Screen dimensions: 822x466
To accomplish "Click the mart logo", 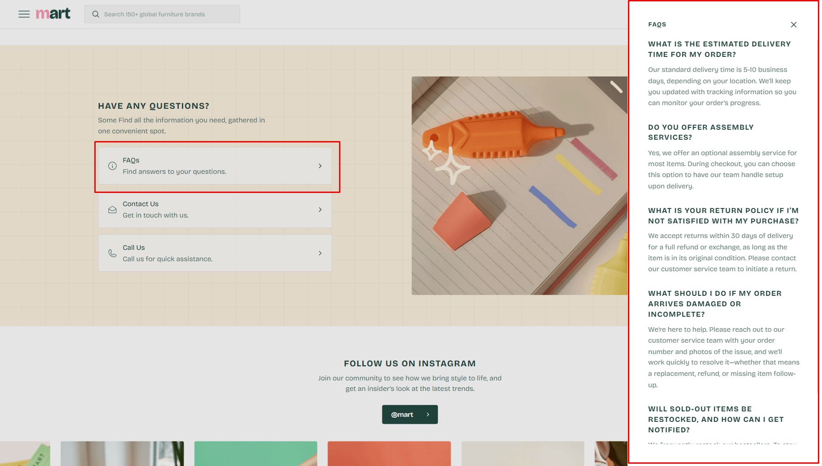I will [53, 14].
